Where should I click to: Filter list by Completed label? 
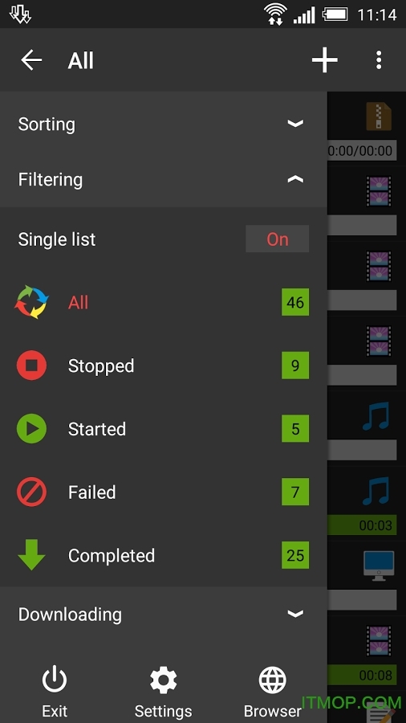pos(112,556)
